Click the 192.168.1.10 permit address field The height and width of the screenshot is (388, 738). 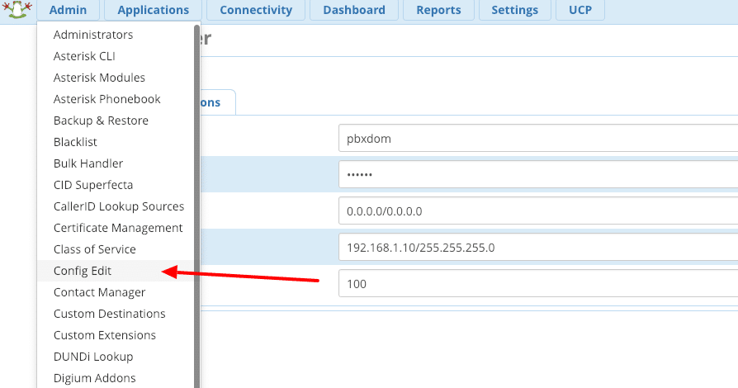click(537, 248)
